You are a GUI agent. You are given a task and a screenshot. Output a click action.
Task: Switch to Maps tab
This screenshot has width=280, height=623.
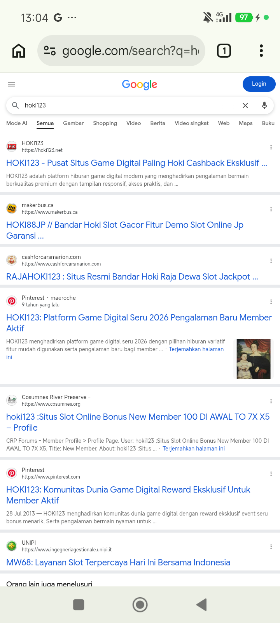coord(246,123)
